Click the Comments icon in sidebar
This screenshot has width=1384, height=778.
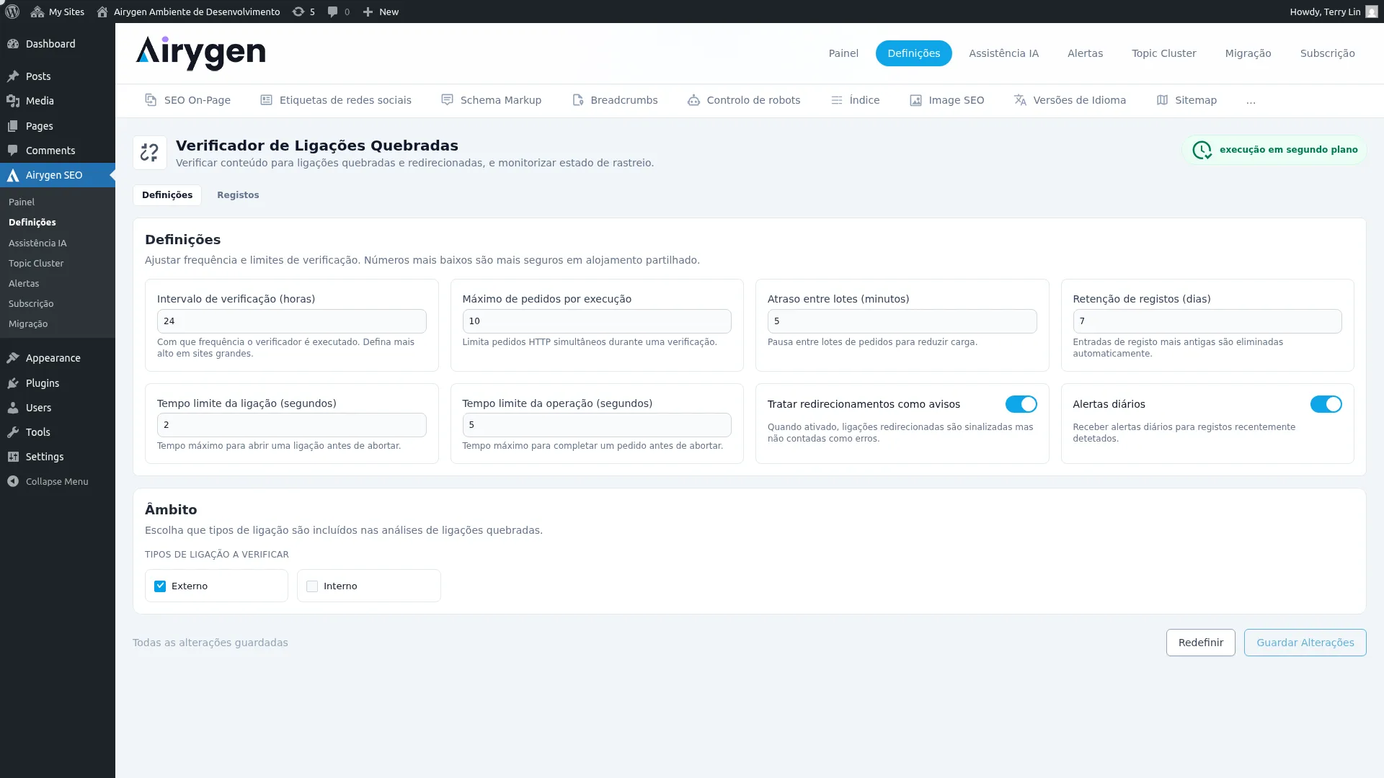tap(13, 151)
